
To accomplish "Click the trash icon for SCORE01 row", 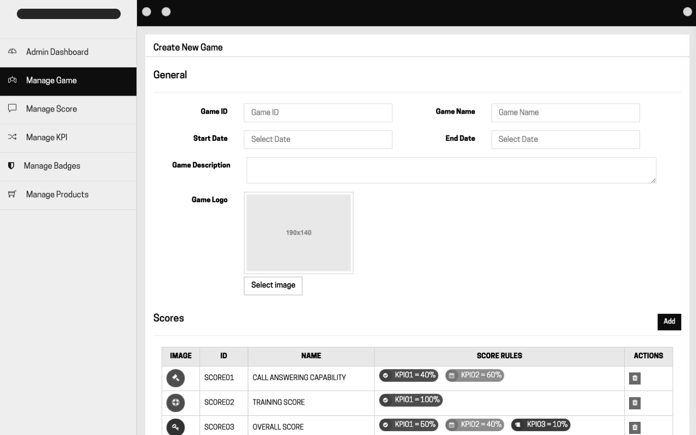I will [x=635, y=378].
